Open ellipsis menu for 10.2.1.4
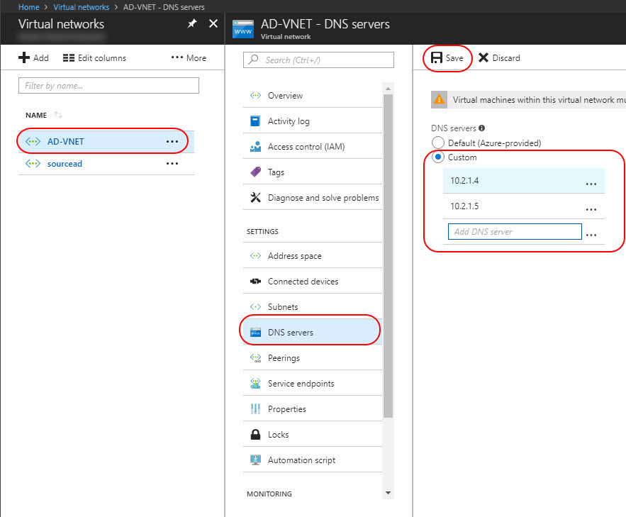The image size is (626, 517). click(x=591, y=184)
